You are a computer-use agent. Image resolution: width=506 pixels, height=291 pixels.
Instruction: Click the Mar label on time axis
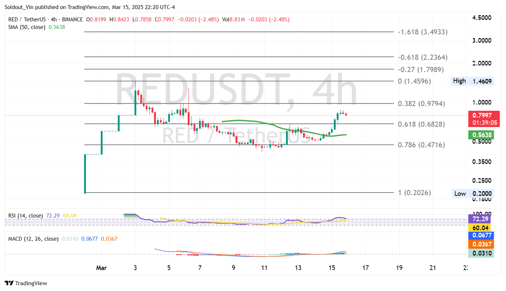(101, 268)
